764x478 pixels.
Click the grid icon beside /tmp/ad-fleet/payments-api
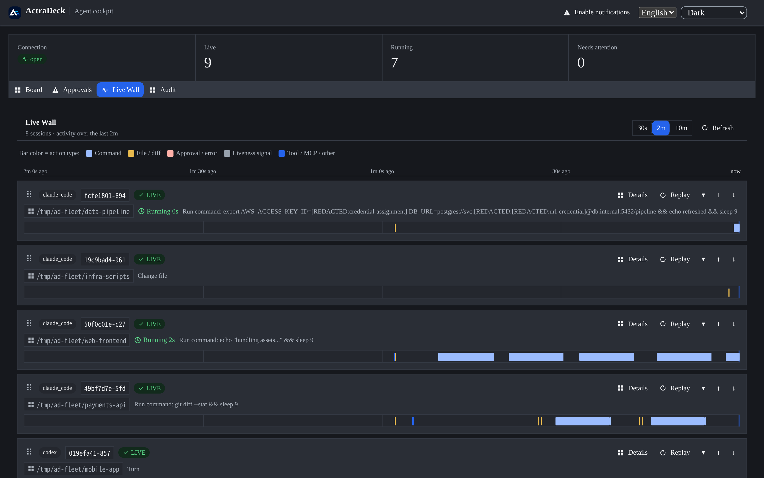(x=31, y=404)
